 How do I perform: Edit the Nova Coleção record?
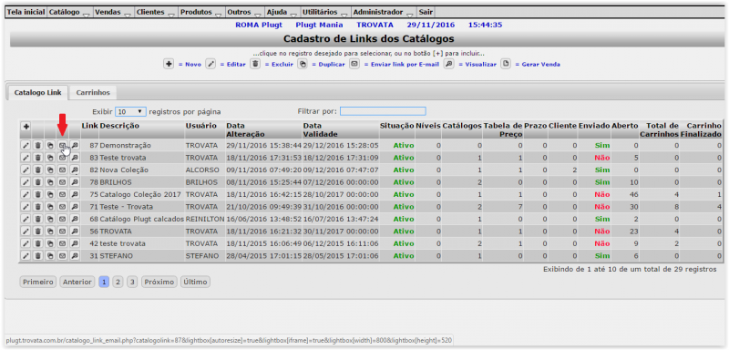[26, 170]
